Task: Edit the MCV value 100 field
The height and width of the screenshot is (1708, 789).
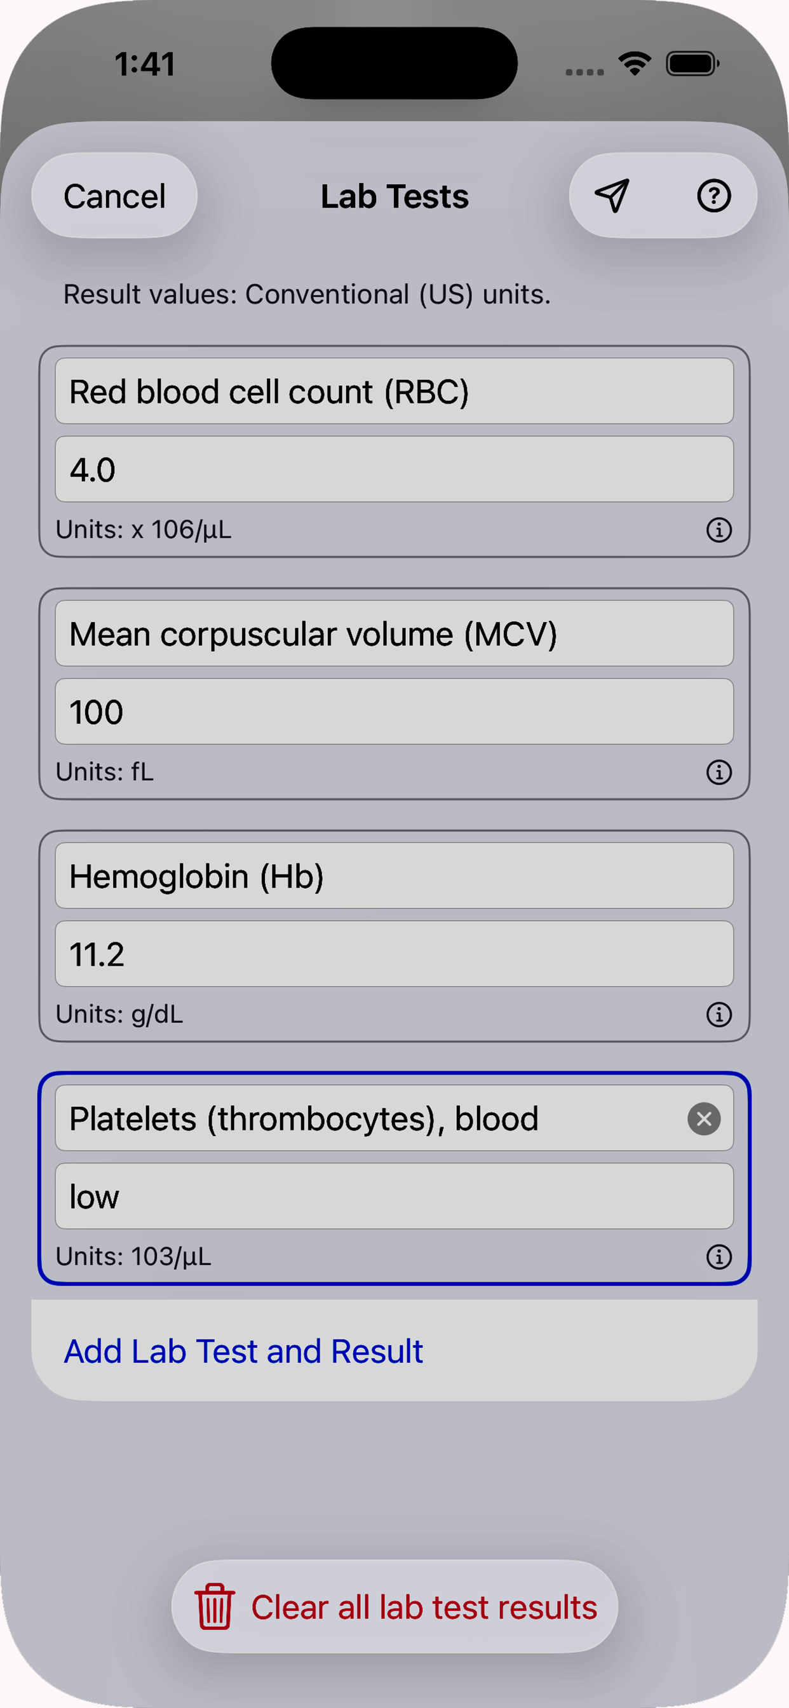Action: tap(394, 712)
